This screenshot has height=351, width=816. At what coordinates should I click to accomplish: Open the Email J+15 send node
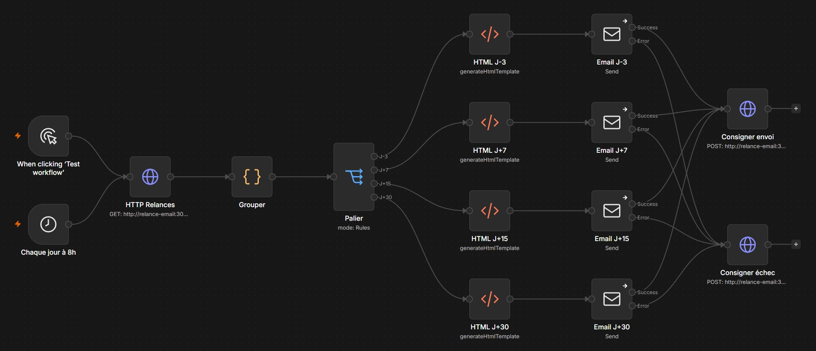pos(612,211)
